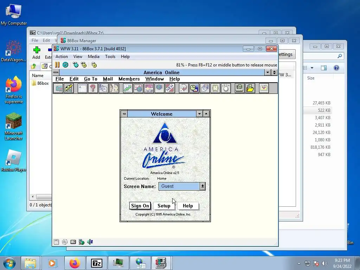Click AOL Compose Mail pencil icon
The image size is (360, 270).
69,88
